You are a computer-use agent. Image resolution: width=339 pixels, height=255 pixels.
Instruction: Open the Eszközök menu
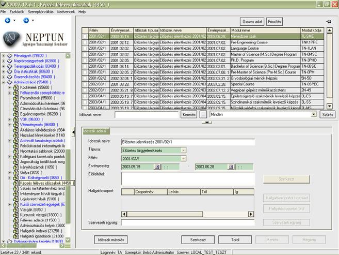click(x=17, y=12)
